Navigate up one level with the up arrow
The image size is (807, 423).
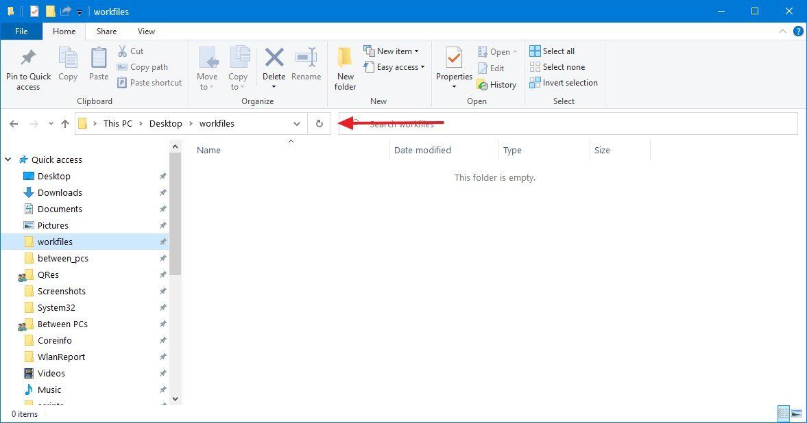[x=65, y=123]
